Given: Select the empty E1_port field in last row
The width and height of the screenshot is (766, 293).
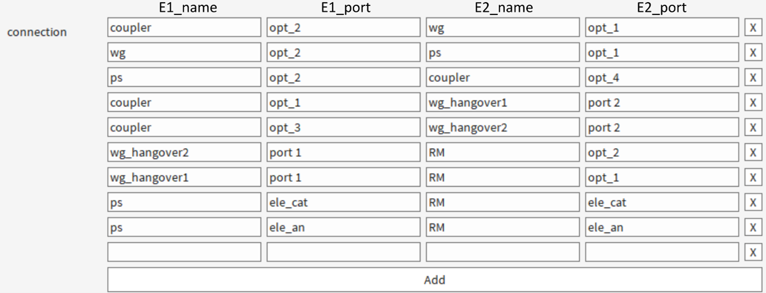Looking at the screenshot, I should coord(343,252).
